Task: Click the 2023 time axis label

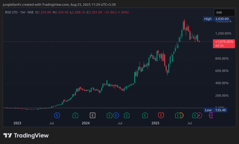Action: click(x=17, y=123)
